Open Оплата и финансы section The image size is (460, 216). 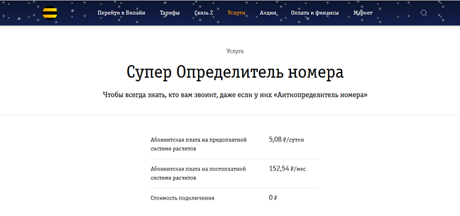[315, 13]
